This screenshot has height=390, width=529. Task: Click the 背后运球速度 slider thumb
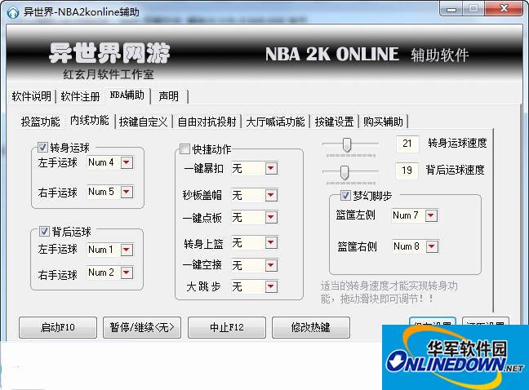345,173
